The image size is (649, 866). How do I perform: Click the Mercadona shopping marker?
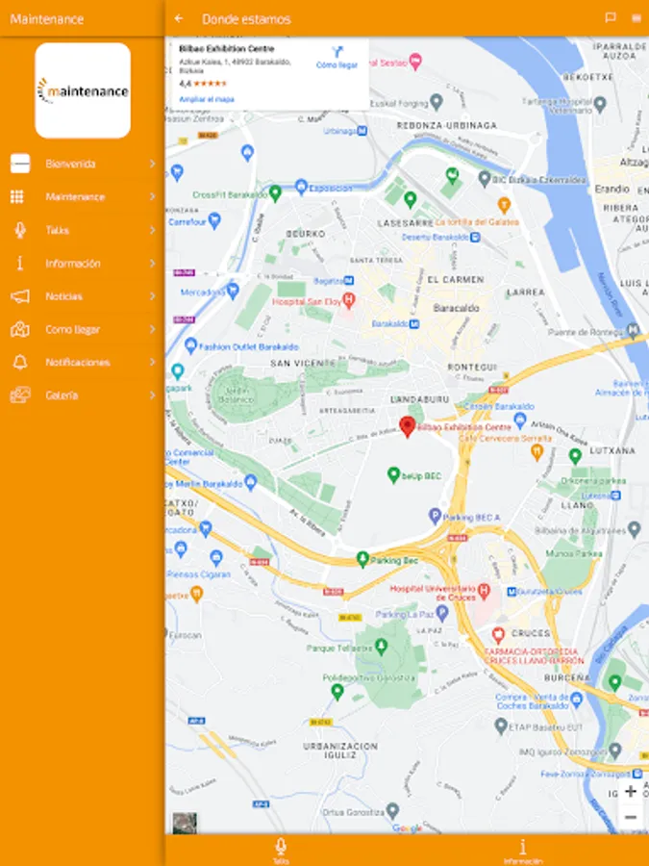tap(233, 291)
